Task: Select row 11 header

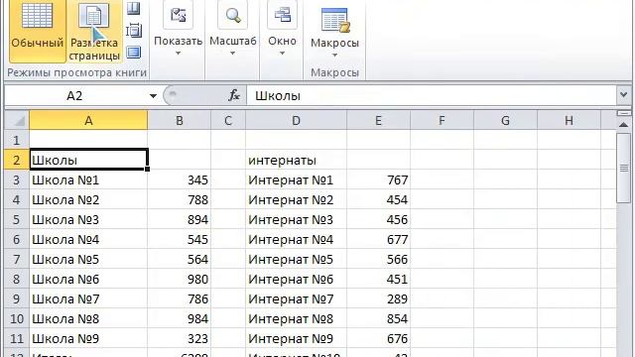Action: click(17, 338)
